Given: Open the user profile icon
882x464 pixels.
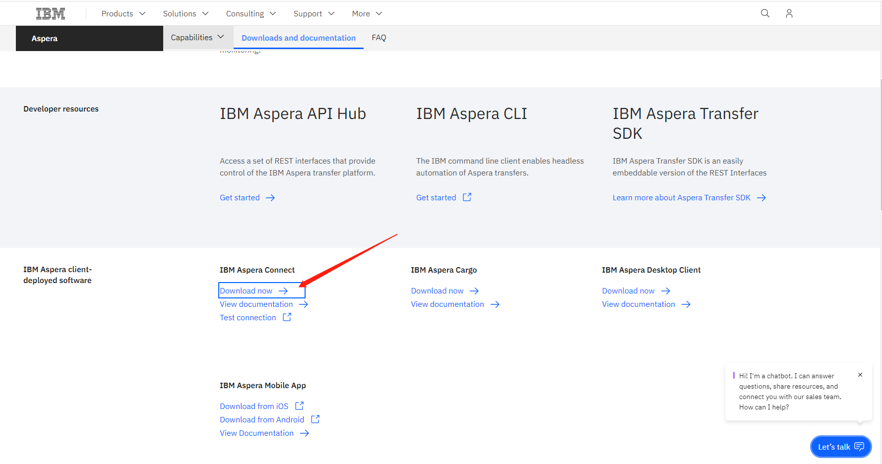Looking at the screenshot, I should (x=789, y=13).
